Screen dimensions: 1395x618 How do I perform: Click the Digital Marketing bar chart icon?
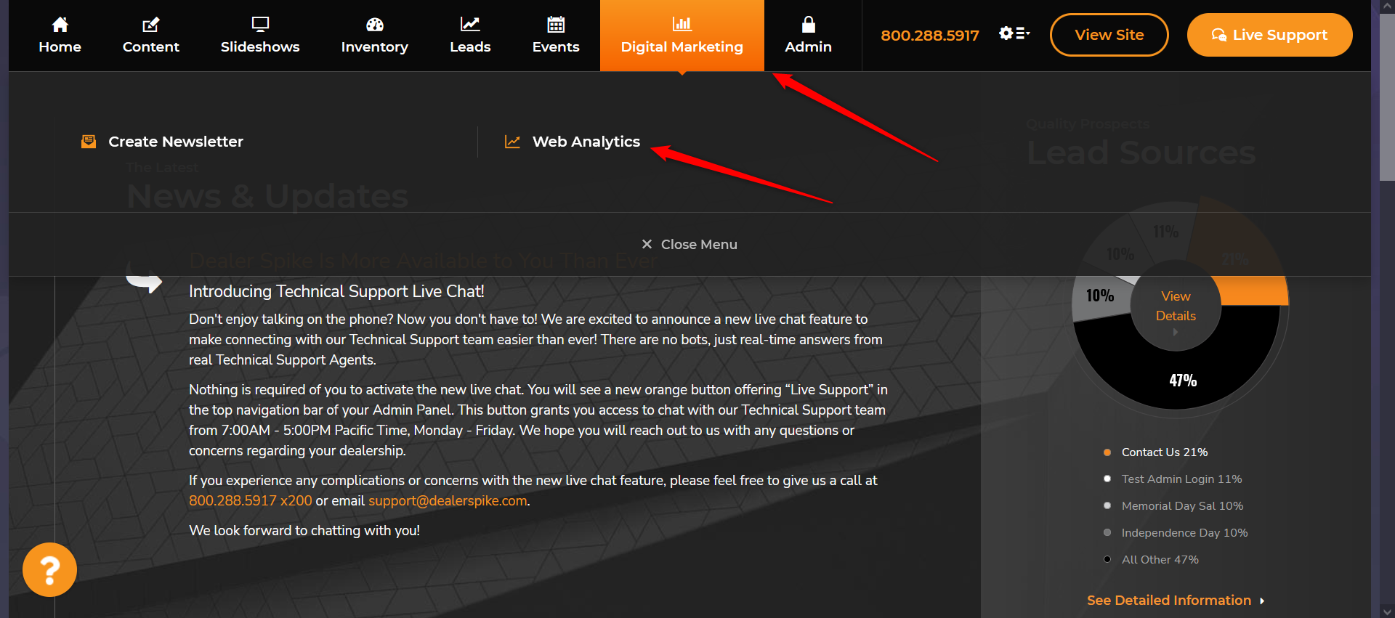point(682,25)
